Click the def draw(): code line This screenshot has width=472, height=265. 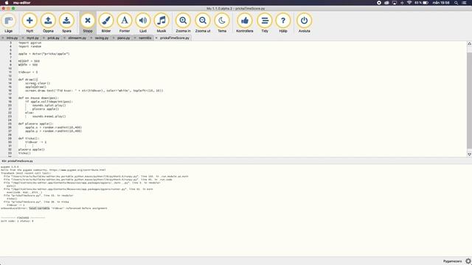(28, 79)
